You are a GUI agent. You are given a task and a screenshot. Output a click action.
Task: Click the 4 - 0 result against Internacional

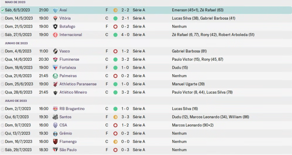point(125,35)
